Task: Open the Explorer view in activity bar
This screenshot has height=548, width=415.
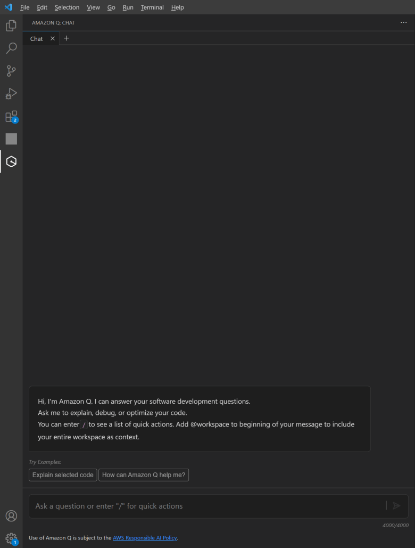Action: coord(11,26)
